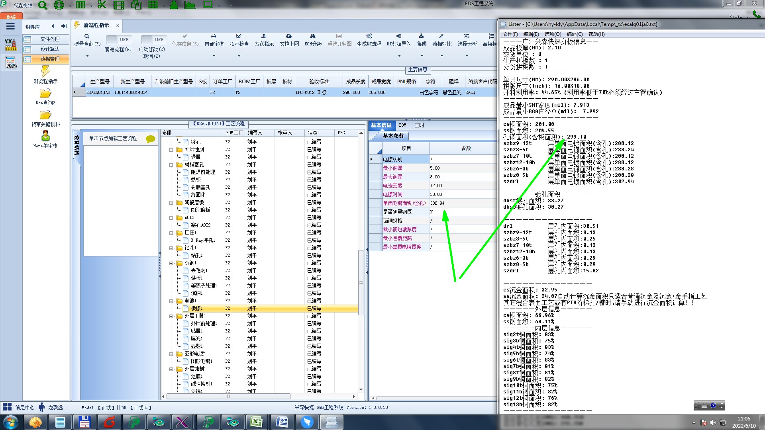Click the process tree horizontal scrollbar thumb

(228, 397)
